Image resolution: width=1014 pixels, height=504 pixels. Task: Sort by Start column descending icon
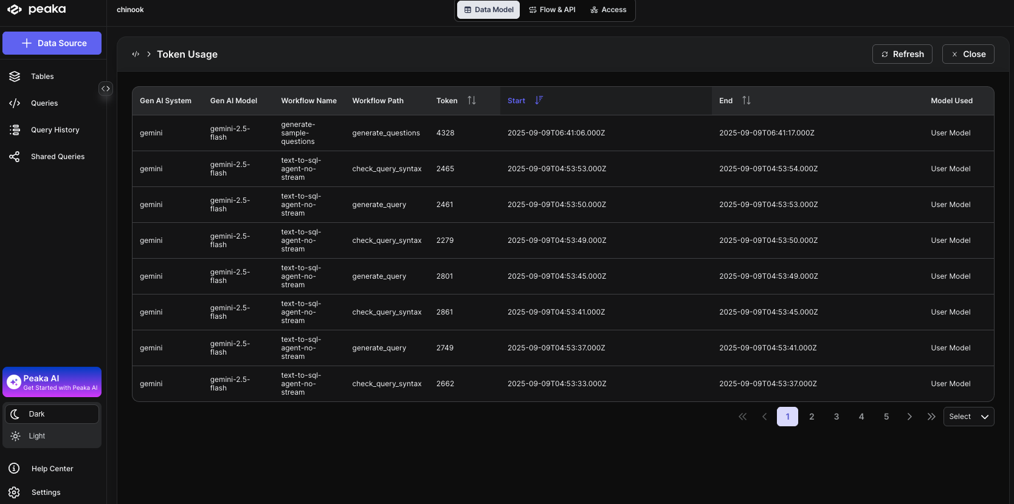point(539,100)
